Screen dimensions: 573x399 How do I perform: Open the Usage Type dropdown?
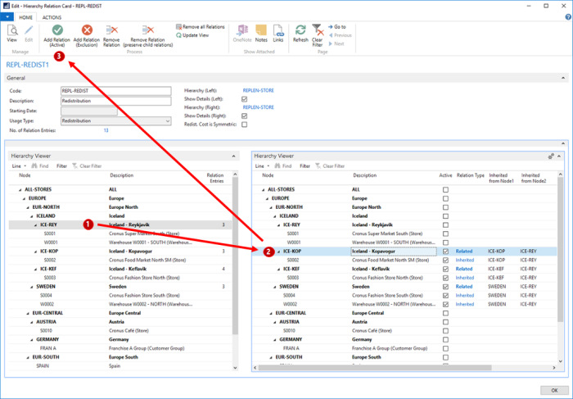(167, 120)
